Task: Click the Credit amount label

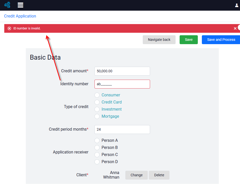Action: (75, 71)
